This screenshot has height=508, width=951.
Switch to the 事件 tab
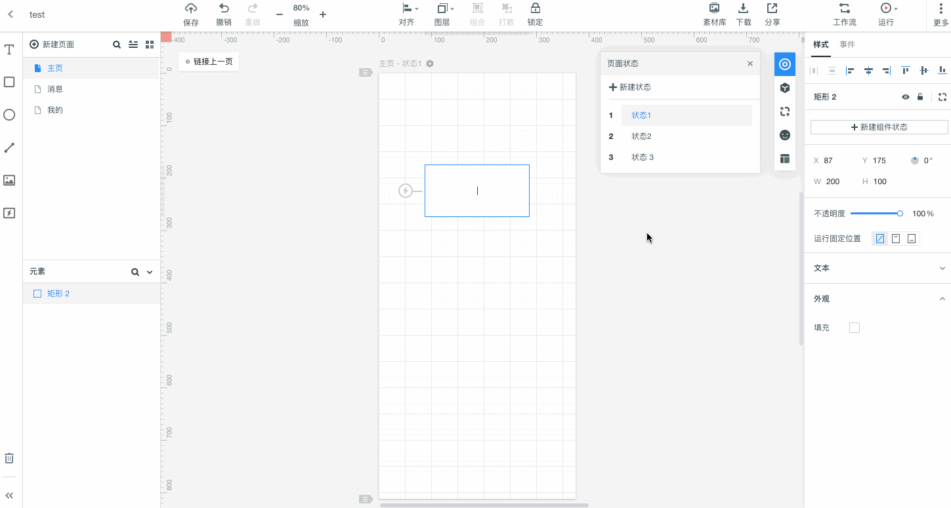[x=847, y=45]
